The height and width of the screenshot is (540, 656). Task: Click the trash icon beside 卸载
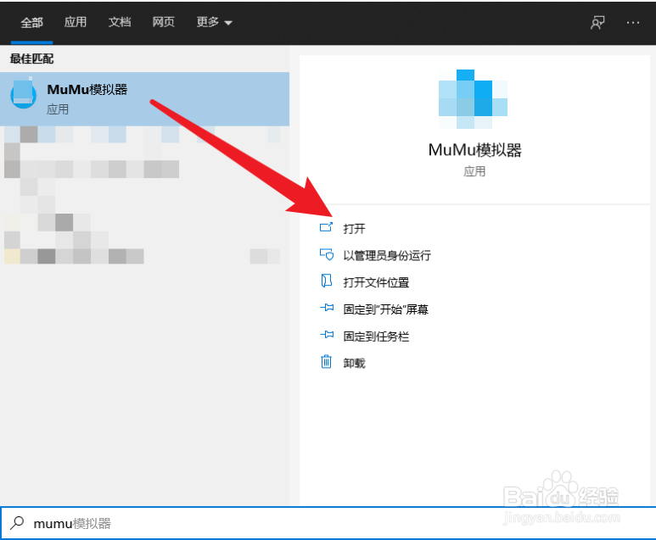tap(327, 361)
